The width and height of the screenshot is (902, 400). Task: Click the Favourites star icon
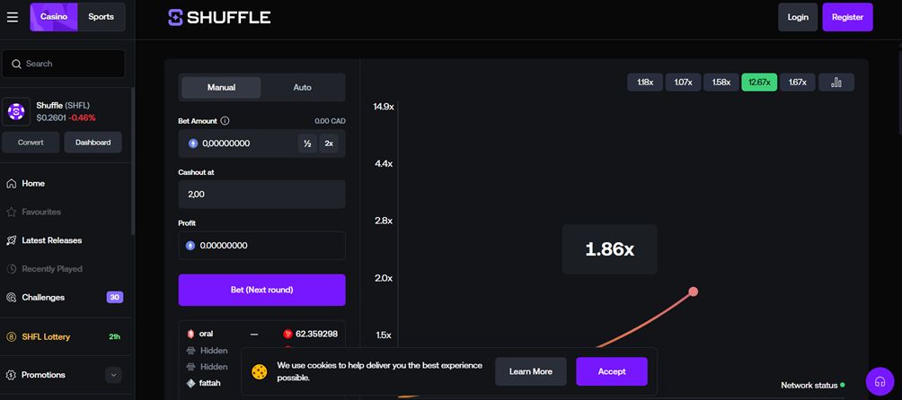pos(12,212)
